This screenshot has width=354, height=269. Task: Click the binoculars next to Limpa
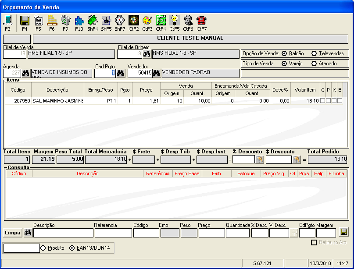pyautogui.click(x=28, y=233)
